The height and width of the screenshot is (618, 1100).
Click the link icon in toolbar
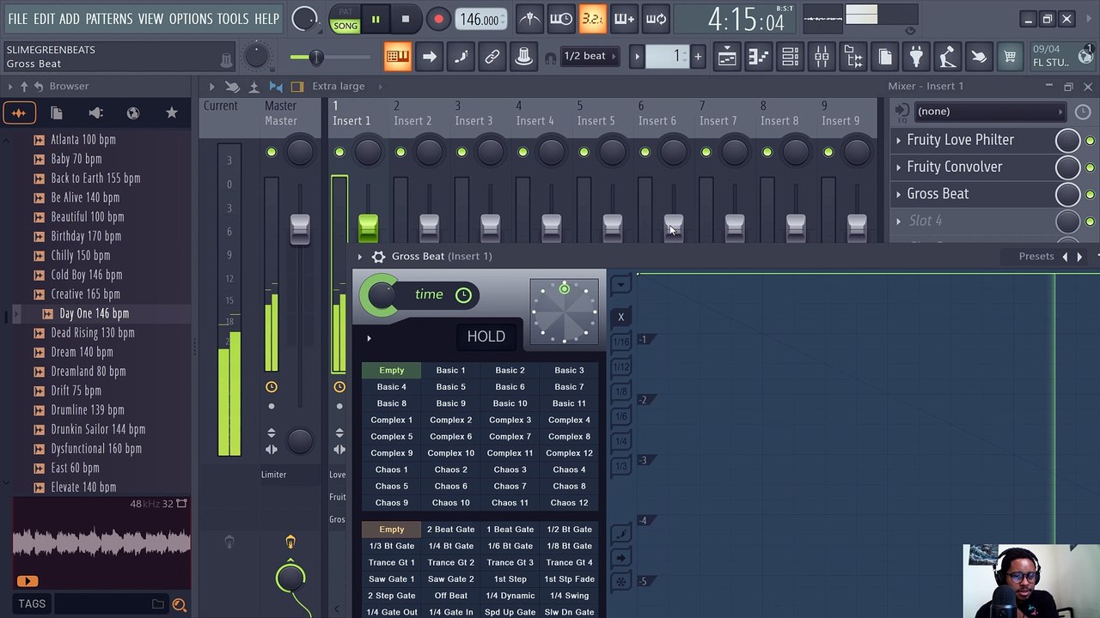click(492, 57)
